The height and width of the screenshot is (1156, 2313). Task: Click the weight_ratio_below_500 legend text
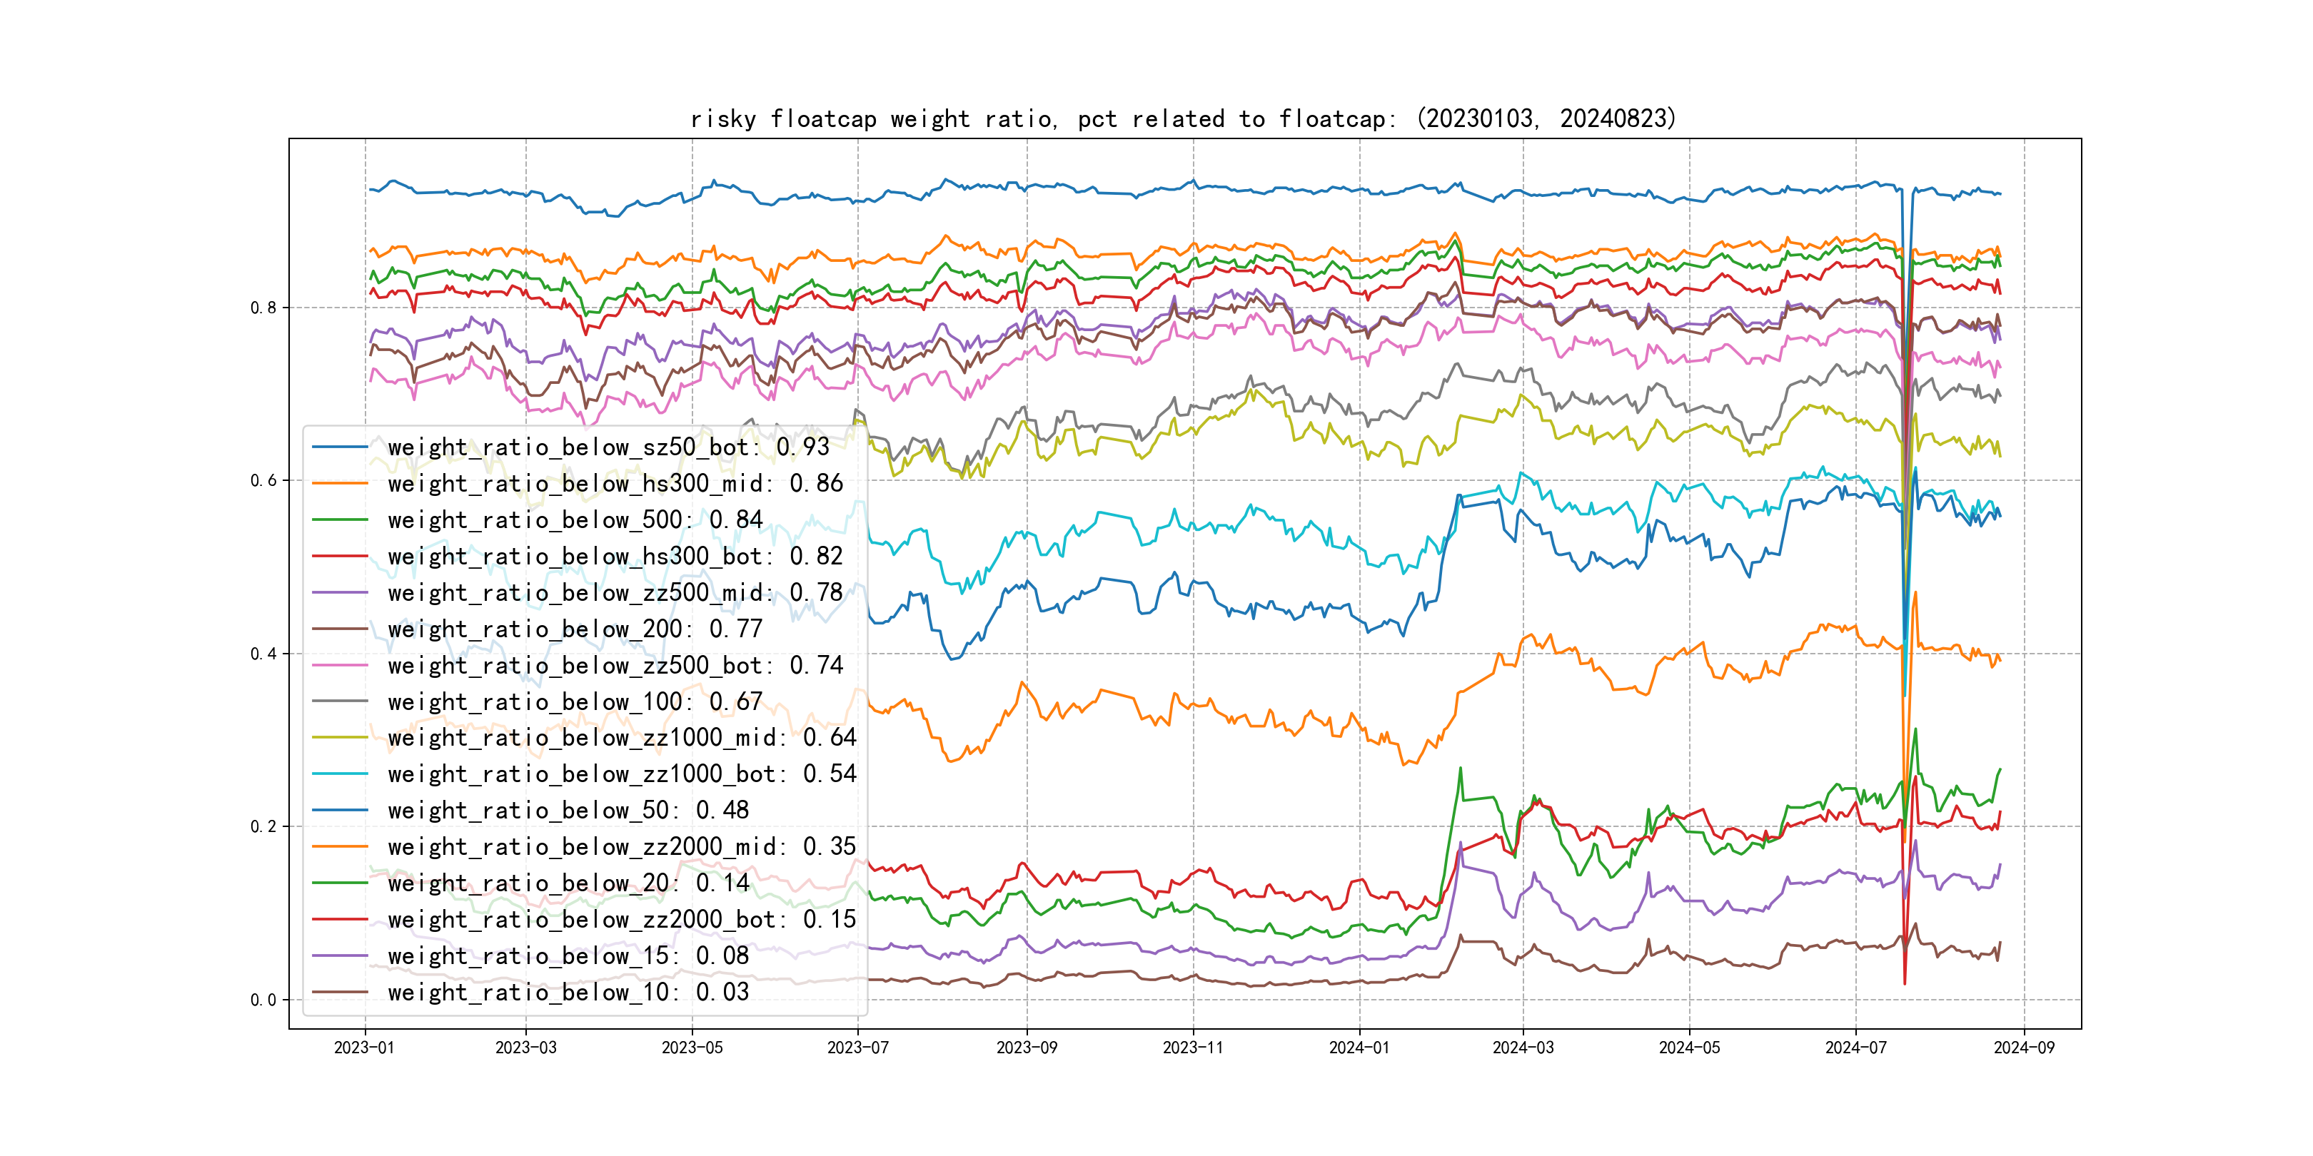(575, 519)
